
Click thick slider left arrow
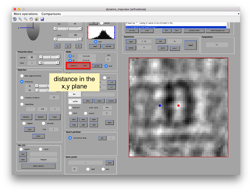click(40, 63)
